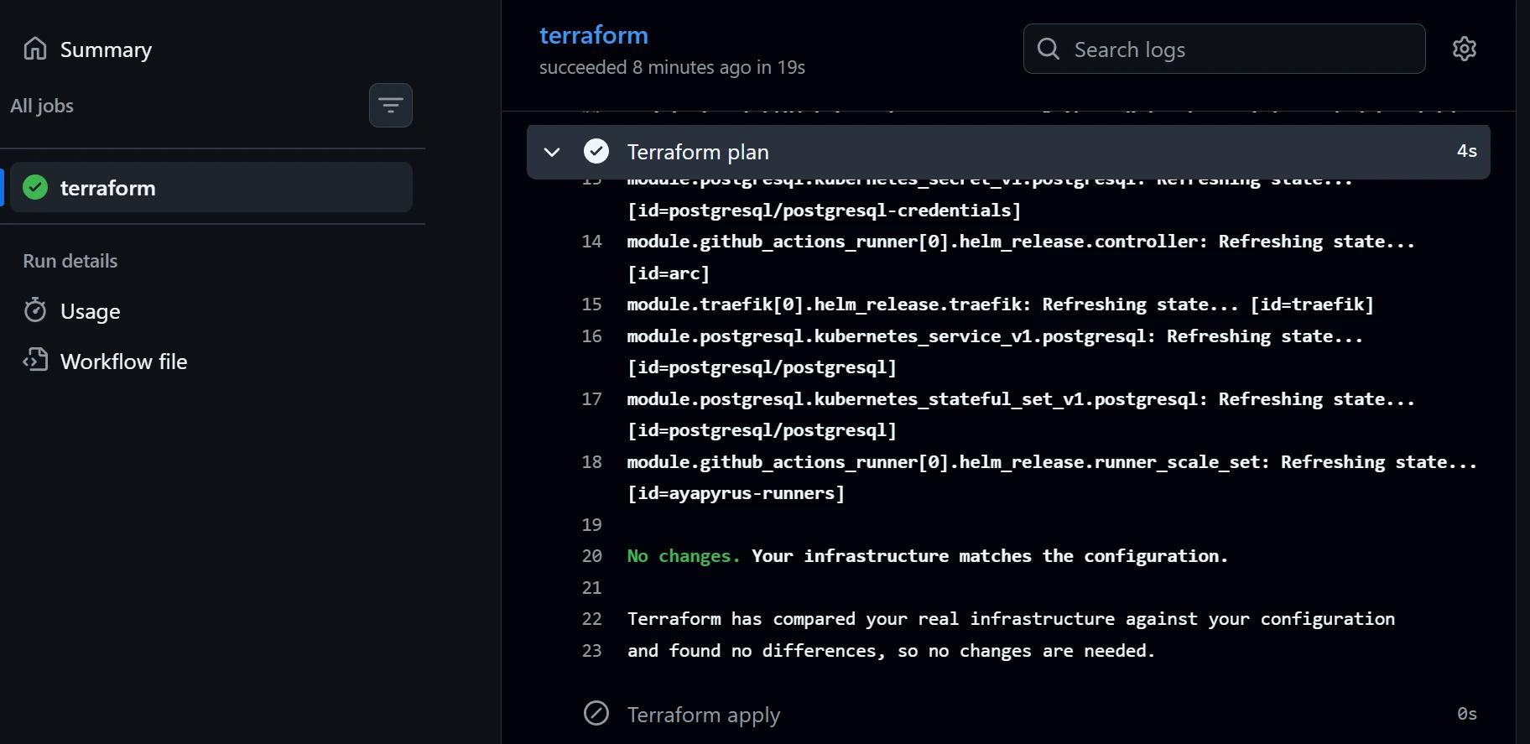
Task: Click the Terraform plan success check icon
Action: click(x=596, y=151)
